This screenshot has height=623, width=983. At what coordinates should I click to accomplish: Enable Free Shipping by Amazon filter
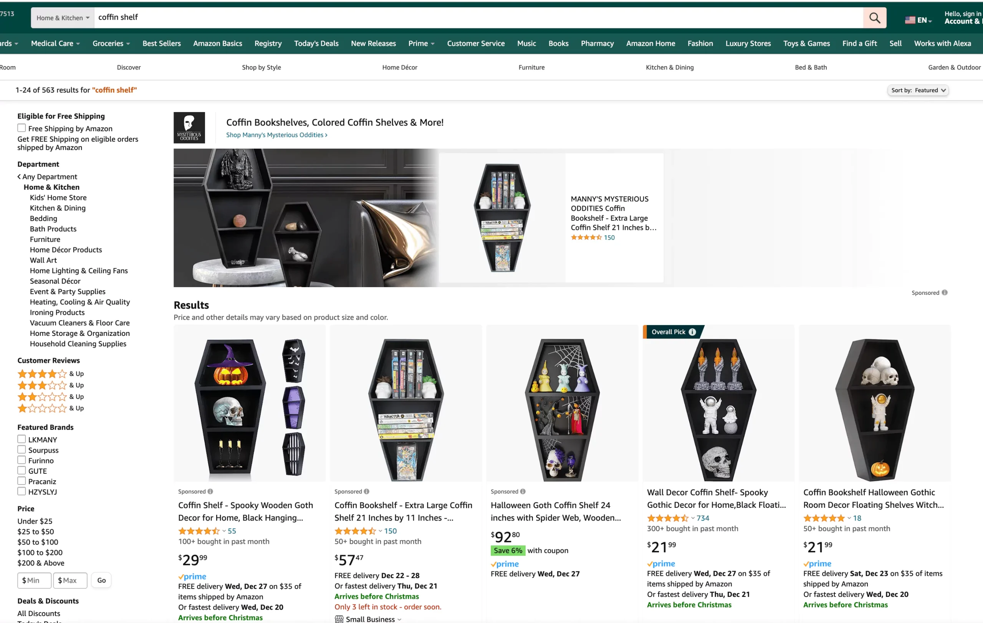click(x=22, y=128)
